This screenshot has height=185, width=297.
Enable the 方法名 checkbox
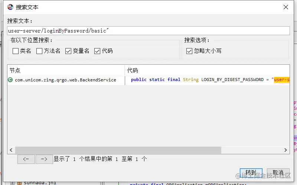[x=39, y=51]
